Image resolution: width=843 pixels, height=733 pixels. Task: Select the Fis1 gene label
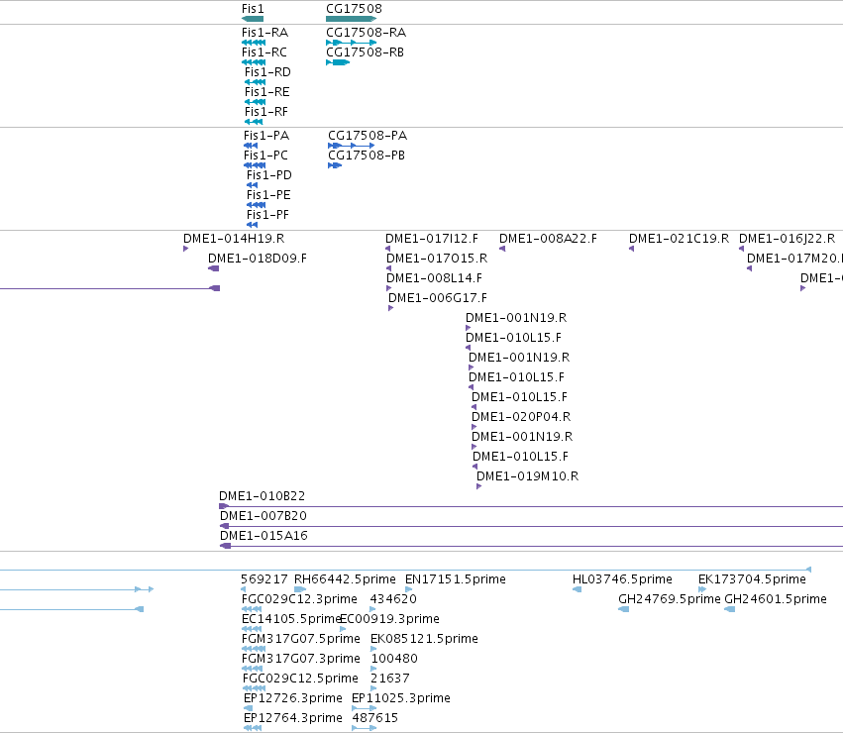point(253,9)
